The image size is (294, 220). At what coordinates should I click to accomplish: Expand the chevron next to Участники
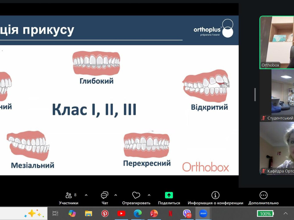[86, 195]
